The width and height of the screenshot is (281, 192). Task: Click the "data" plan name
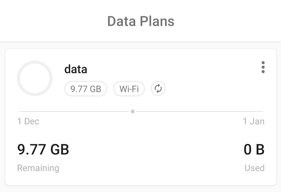tap(76, 69)
